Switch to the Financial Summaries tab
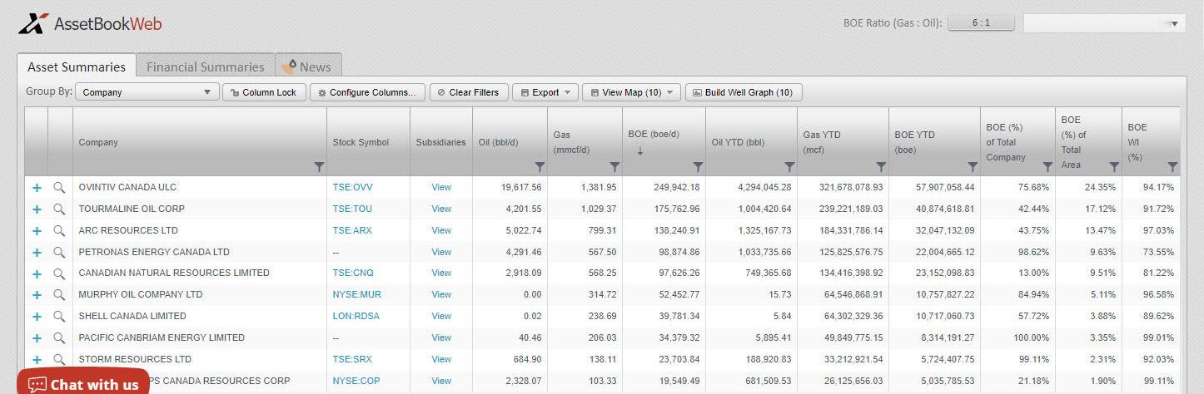 click(205, 66)
